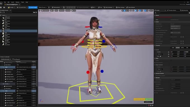The width and height of the screenshot is (190, 107).
Task: Open the LOD Auto viewport dropdown
Action: (x=68, y=11)
